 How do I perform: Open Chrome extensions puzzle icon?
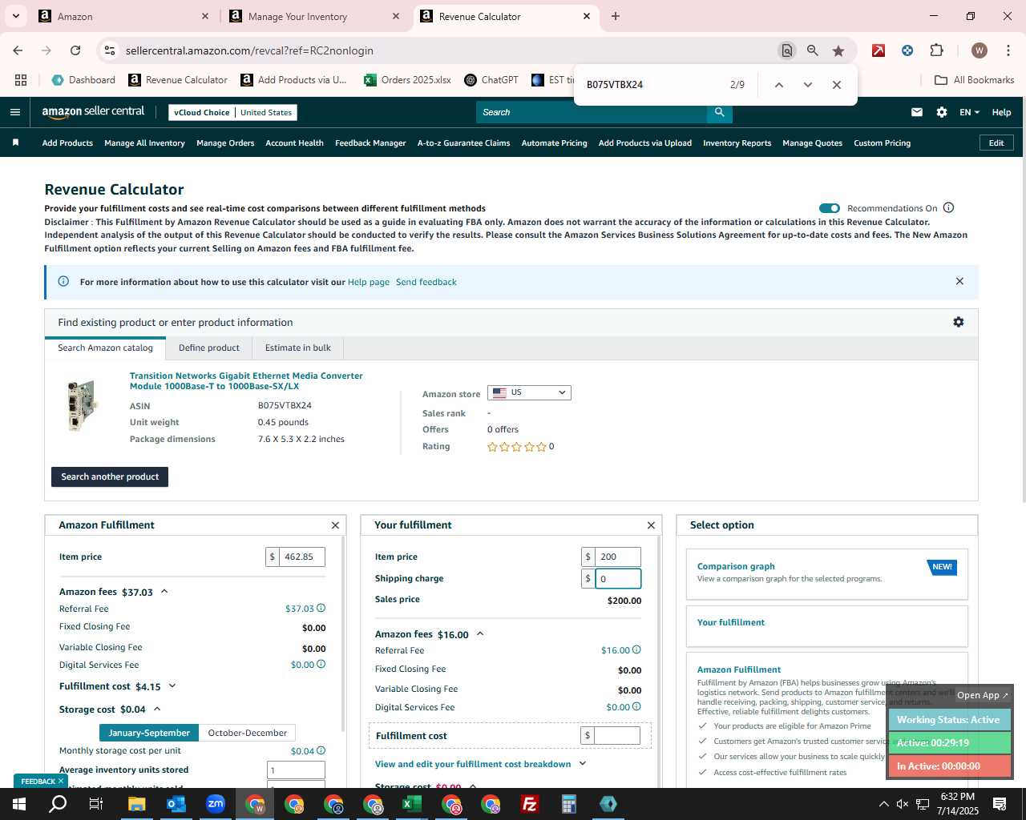coord(936,50)
